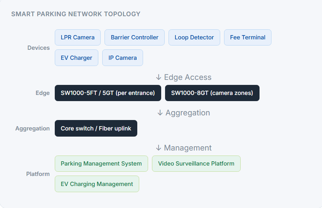
Task: Click the down arrow beside Management
Action: [158, 148]
